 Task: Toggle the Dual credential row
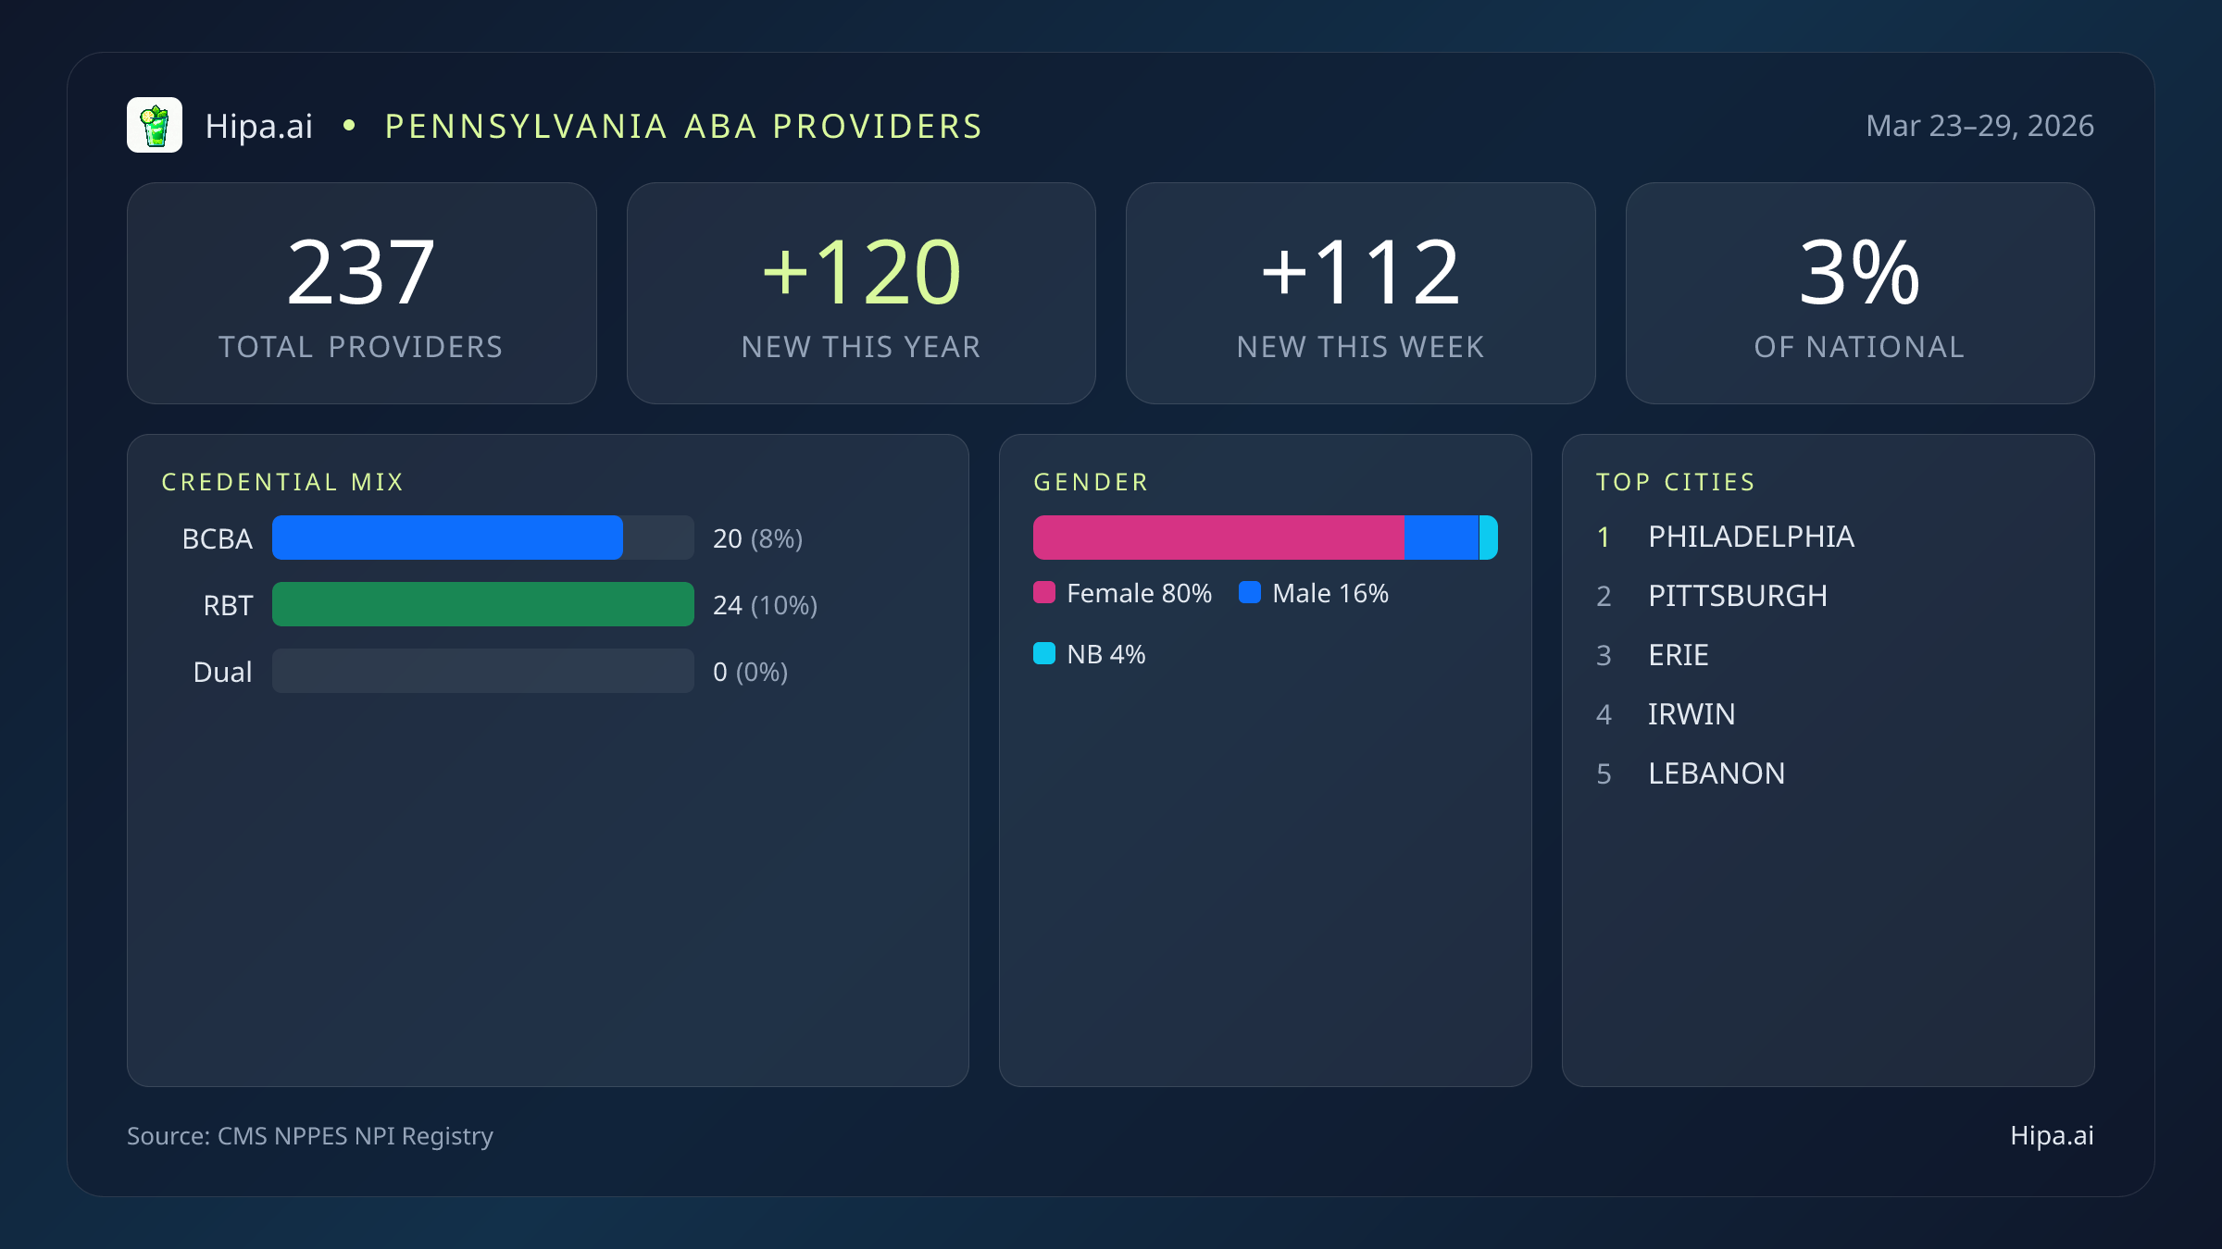pos(481,672)
